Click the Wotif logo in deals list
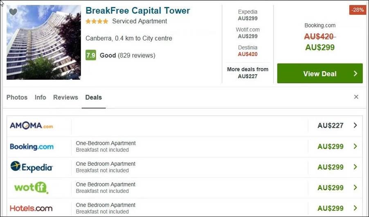The image size is (369, 217). [x=32, y=188]
